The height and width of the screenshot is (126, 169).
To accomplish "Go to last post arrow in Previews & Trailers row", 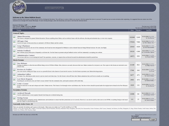I will click(155, 71).
